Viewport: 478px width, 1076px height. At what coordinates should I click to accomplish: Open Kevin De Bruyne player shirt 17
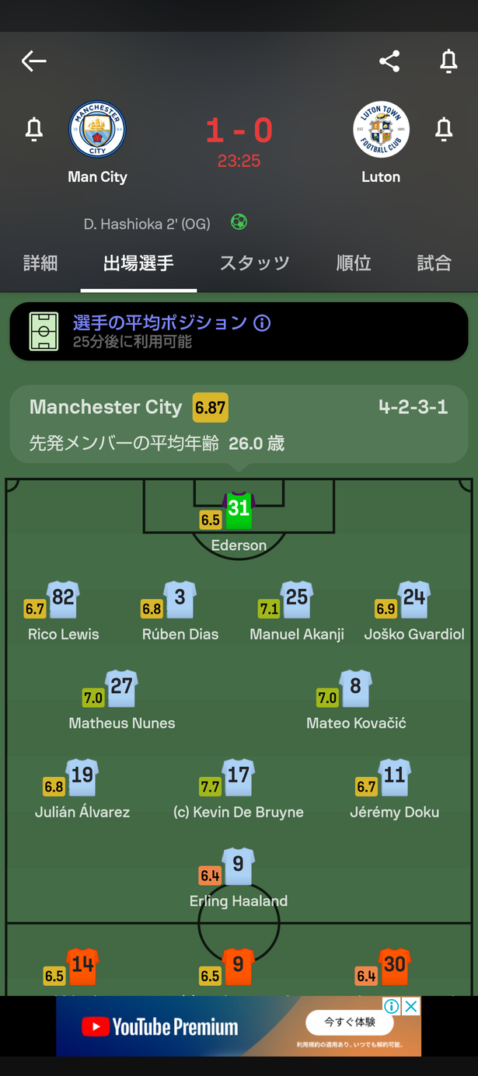tap(239, 777)
